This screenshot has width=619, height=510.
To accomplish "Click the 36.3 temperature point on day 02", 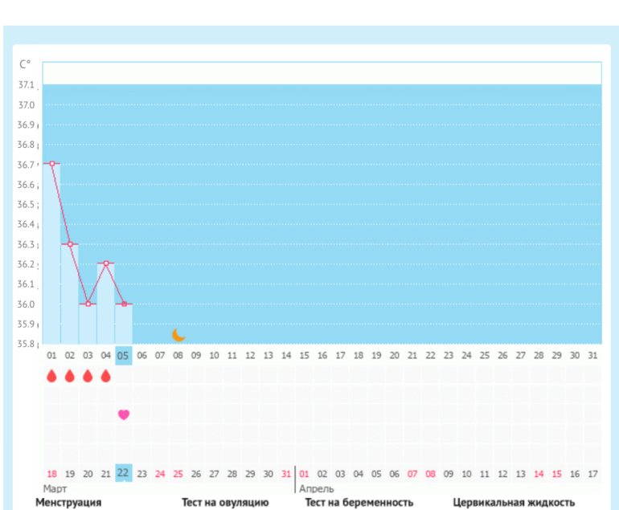I will tap(70, 244).
